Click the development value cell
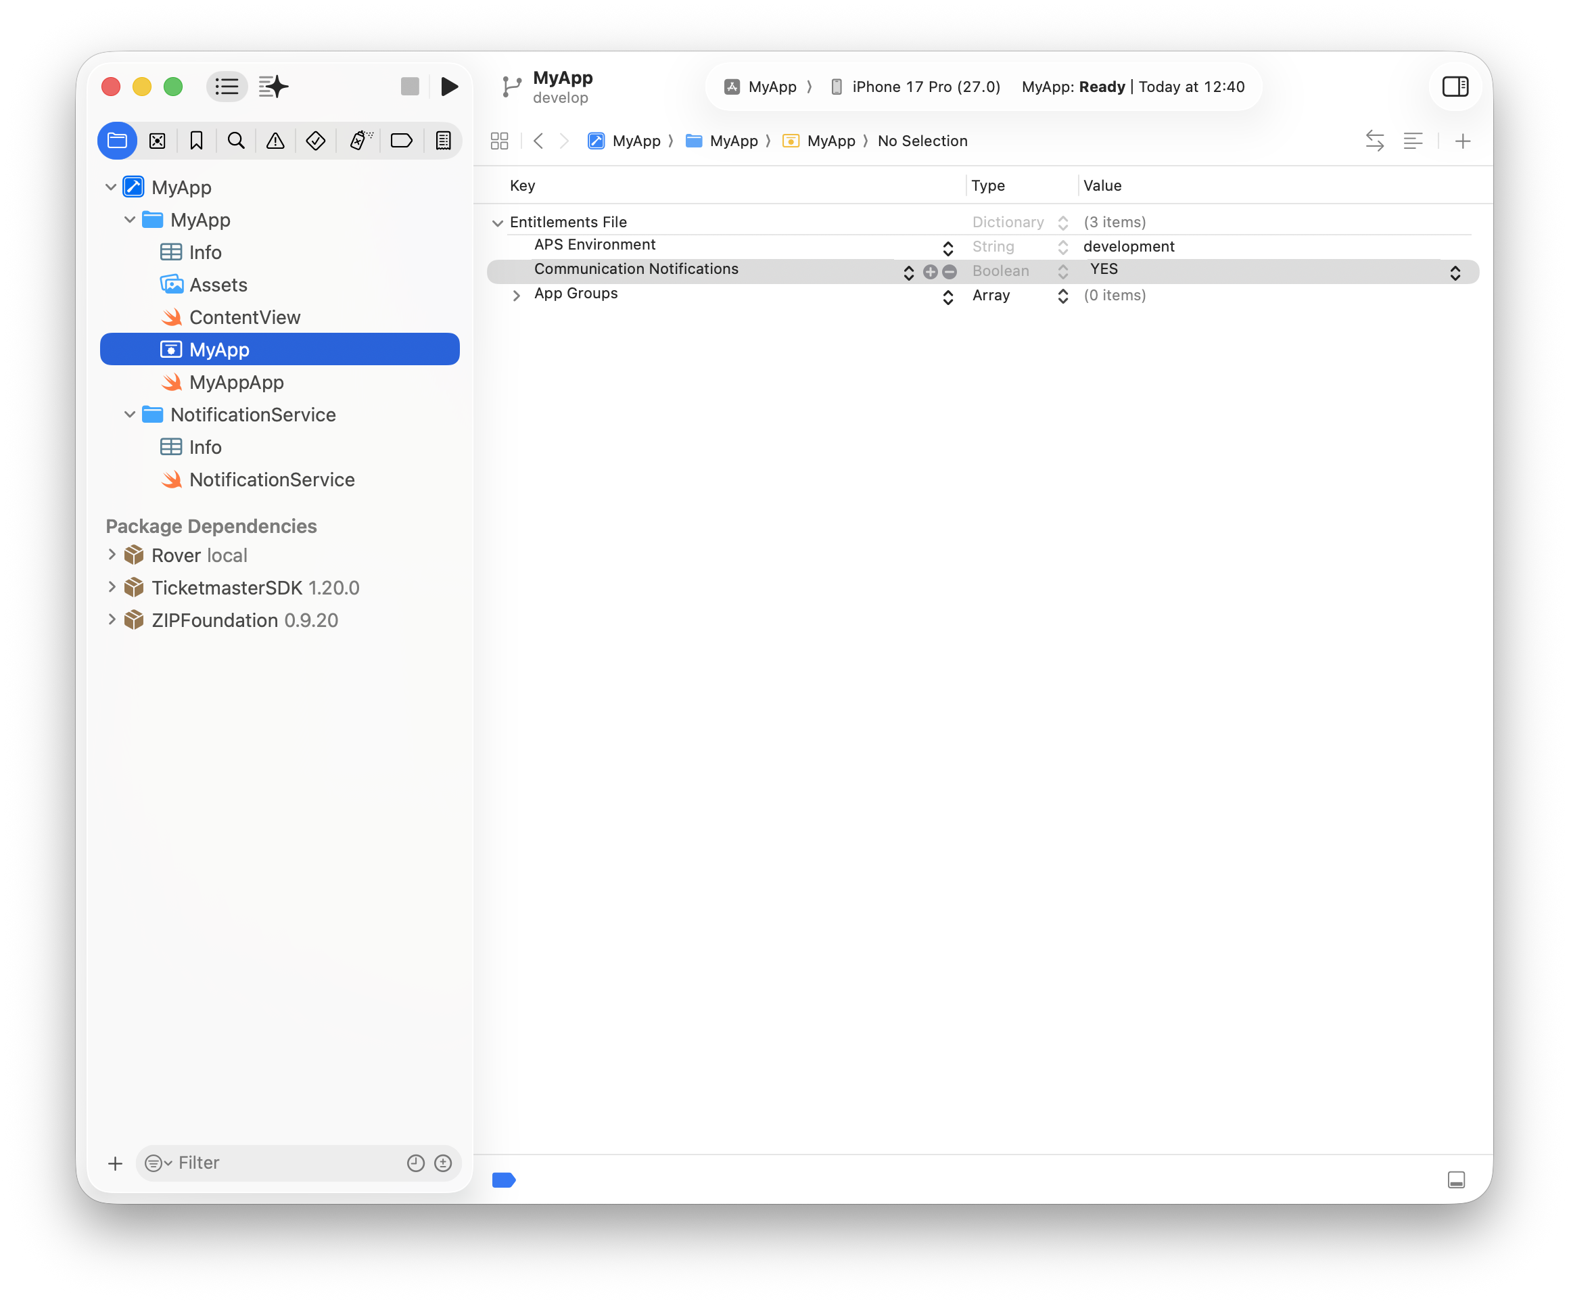This screenshot has width=1569, height=1304. tap(1128, 246)
